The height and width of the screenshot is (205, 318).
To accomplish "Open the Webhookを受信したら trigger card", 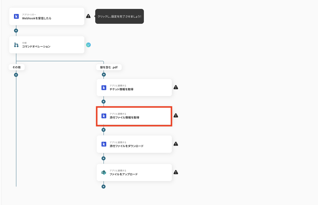I will coord(47,16).
